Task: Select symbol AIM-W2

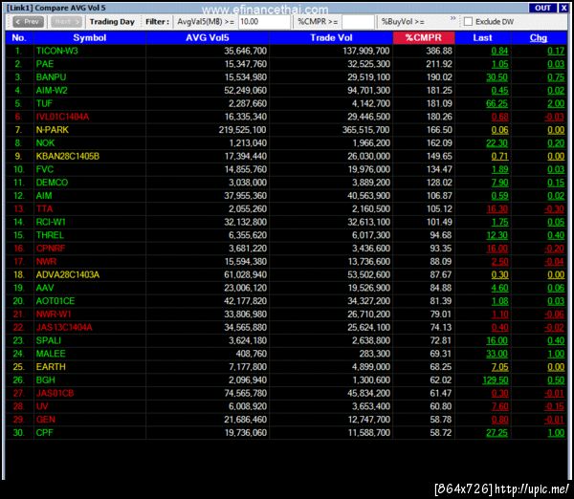Action: coord(52,91)
